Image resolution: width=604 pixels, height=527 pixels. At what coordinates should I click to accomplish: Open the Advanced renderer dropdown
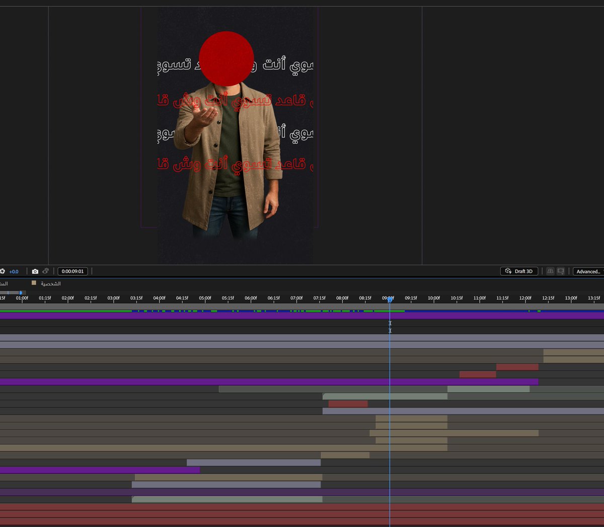[589, 271]
